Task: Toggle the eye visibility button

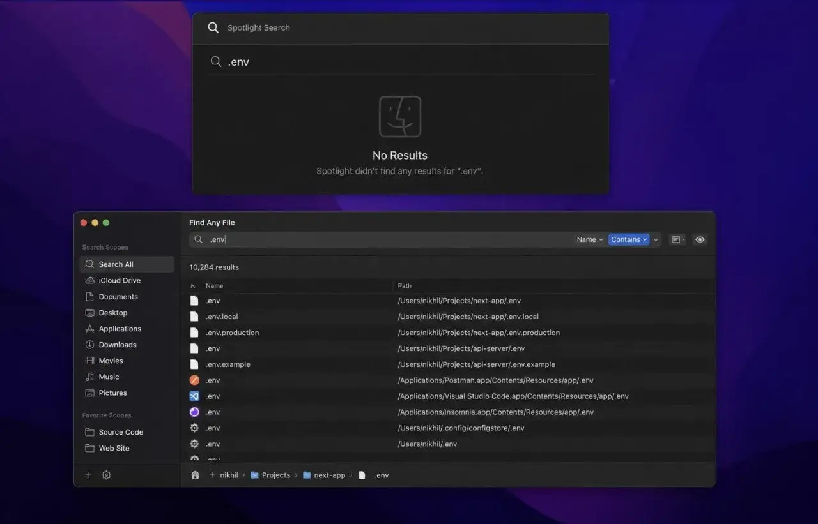Action: click(700, 239)
